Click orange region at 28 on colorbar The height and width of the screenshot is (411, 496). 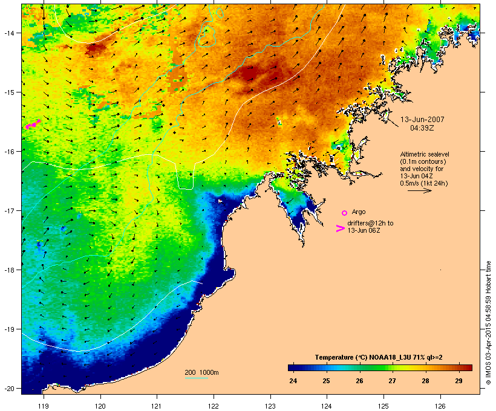(x=425, y=367)
